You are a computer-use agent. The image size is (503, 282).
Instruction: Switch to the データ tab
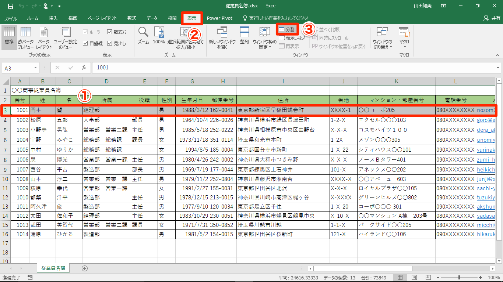pos(152,18)
